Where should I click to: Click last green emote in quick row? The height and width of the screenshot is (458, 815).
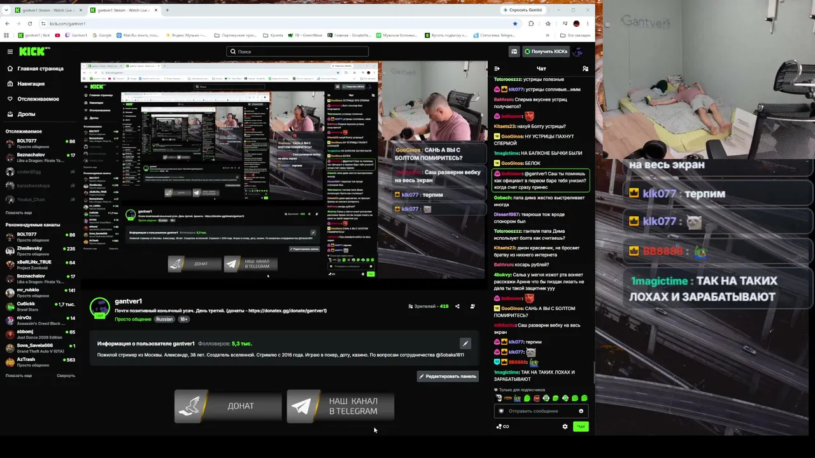(585, 398)
